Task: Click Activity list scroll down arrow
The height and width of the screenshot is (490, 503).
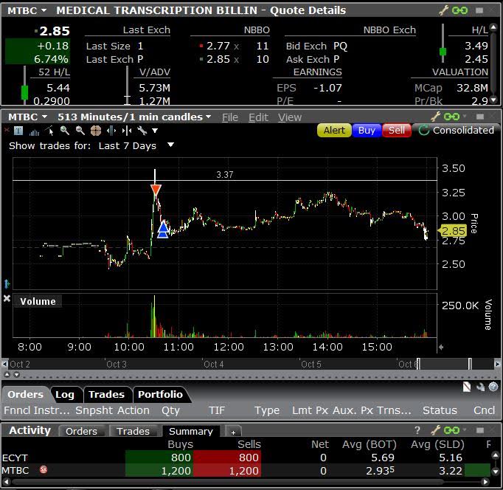Action: pos(496,472)
